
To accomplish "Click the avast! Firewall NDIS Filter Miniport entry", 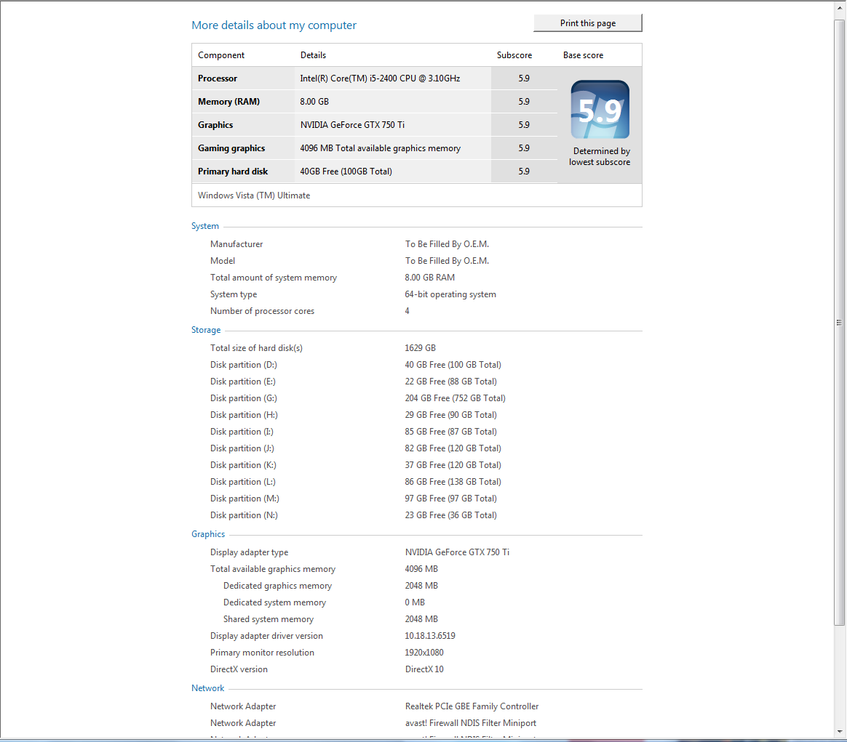I will pyautogui.click(x=471, y=723).
